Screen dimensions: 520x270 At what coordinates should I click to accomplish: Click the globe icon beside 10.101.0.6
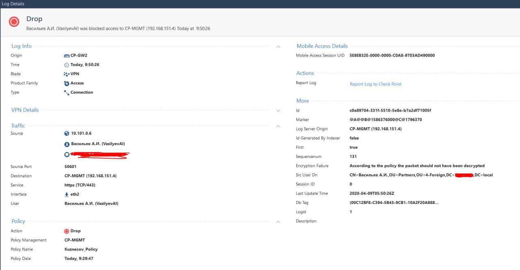(67, 133)
